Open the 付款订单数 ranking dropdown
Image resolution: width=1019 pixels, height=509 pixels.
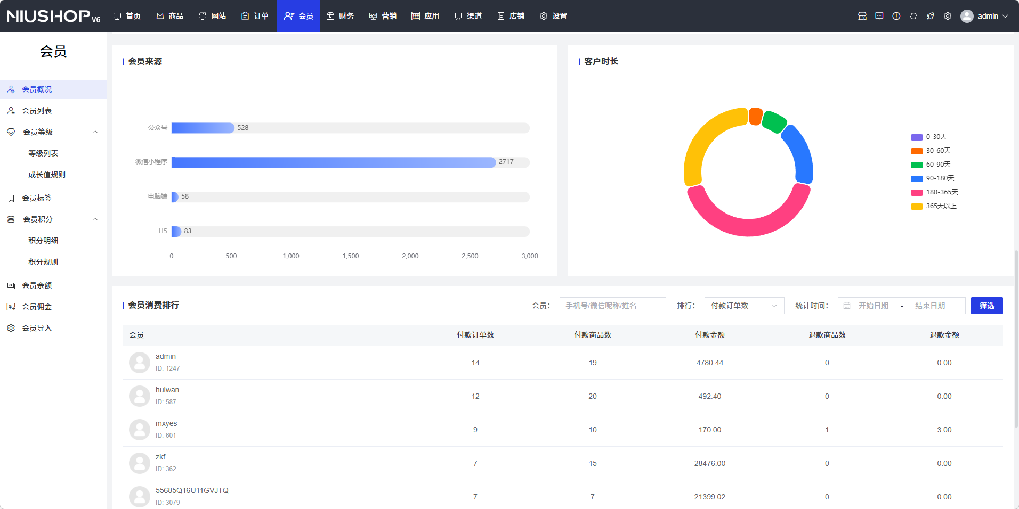pyautogui.click(x=743, y=306)
